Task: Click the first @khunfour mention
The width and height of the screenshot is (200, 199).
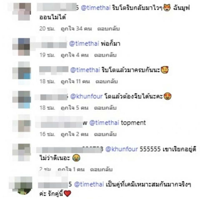Action: click(x=86, y=96)
